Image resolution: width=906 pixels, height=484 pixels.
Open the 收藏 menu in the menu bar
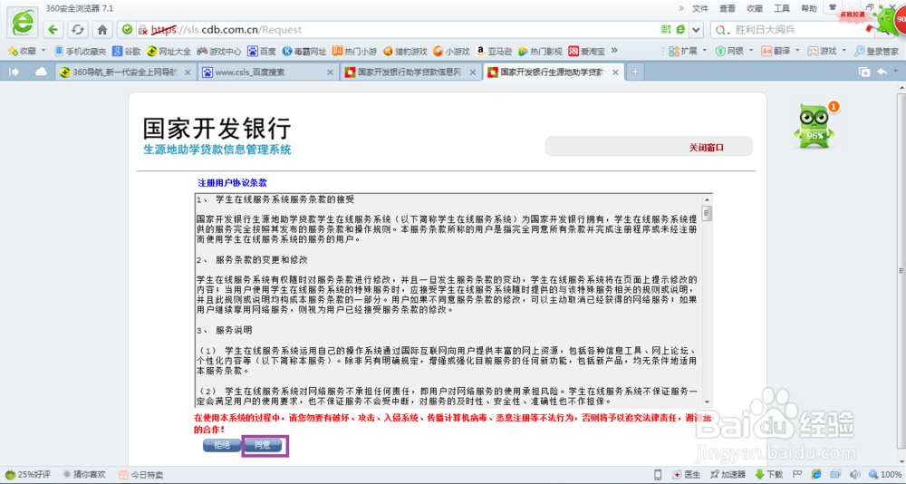point(755,8)
